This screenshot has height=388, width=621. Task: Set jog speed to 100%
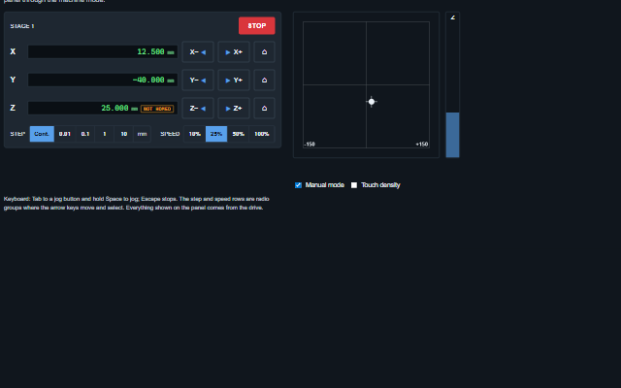(261, 134)
